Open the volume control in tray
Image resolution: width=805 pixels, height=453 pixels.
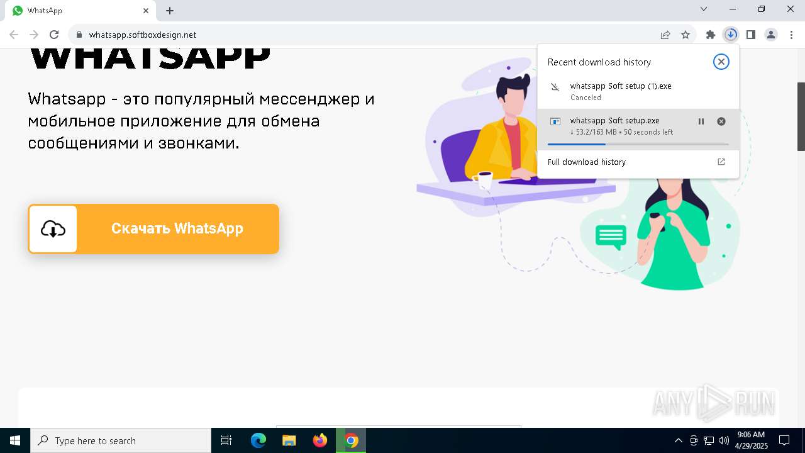[x=724, y=440]
